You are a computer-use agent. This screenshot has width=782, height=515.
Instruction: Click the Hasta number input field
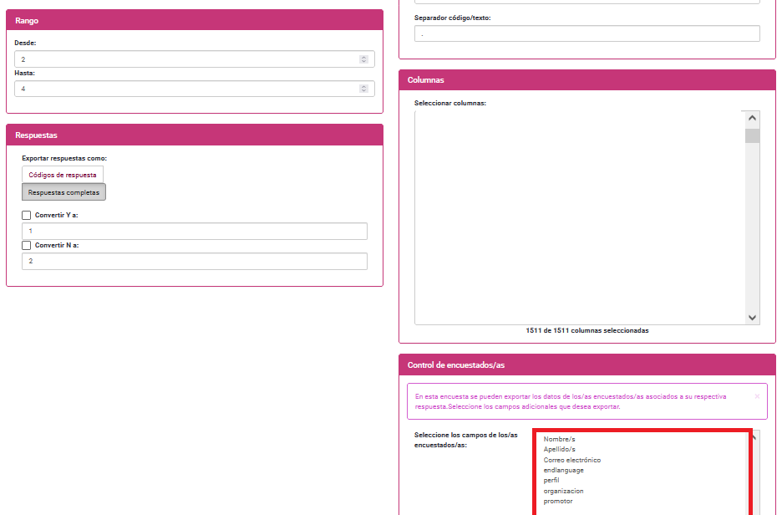pyautogui.click(x=184, y=89)
